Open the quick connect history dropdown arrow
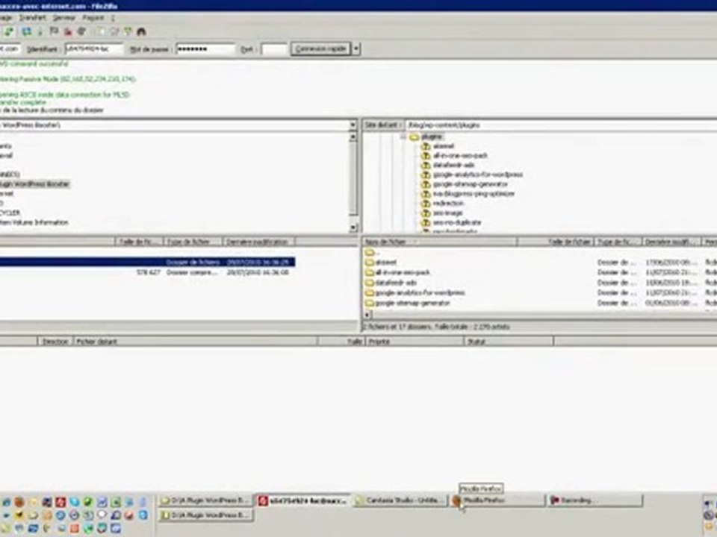This screenshot has width=717, height=537. coord(356,48)
